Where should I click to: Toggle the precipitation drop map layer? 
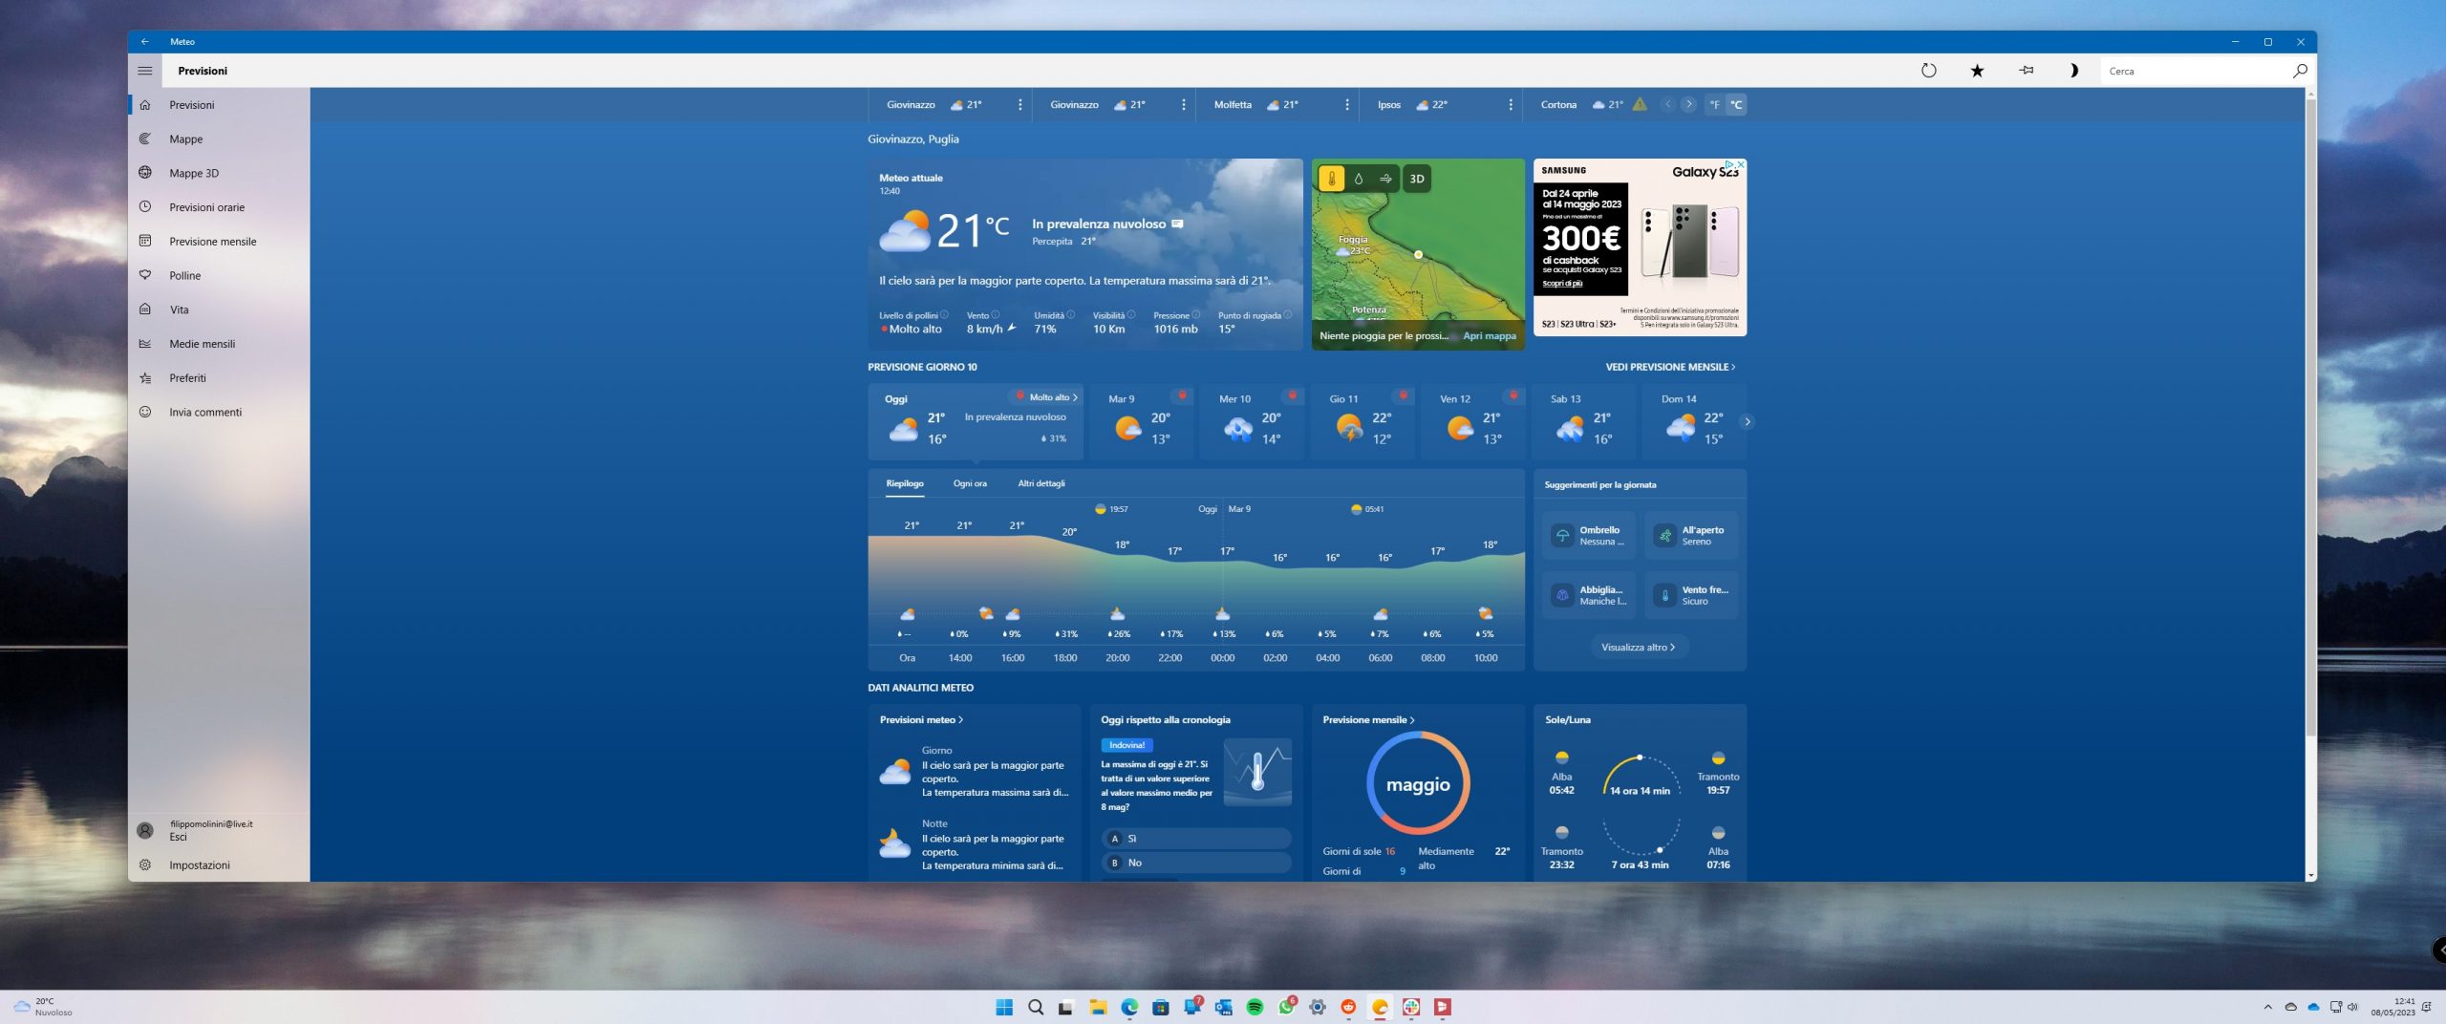(1358, 179)
